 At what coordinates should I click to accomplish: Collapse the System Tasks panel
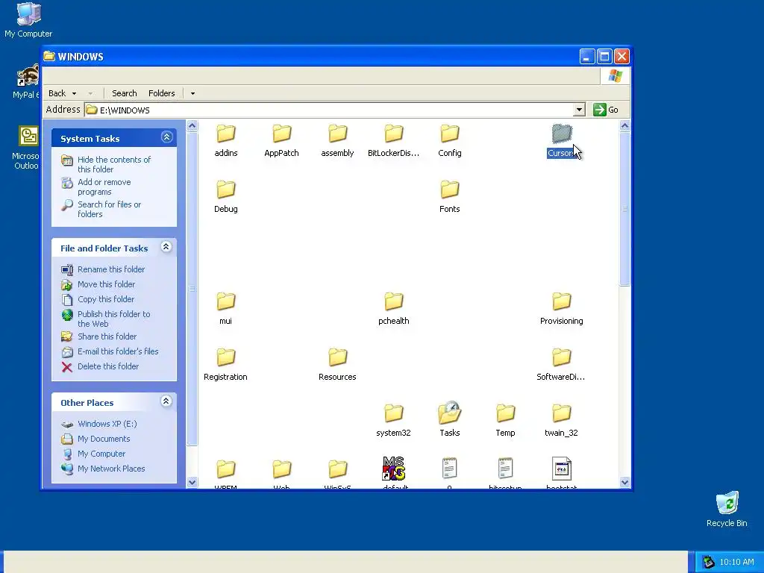pos(166,137)
